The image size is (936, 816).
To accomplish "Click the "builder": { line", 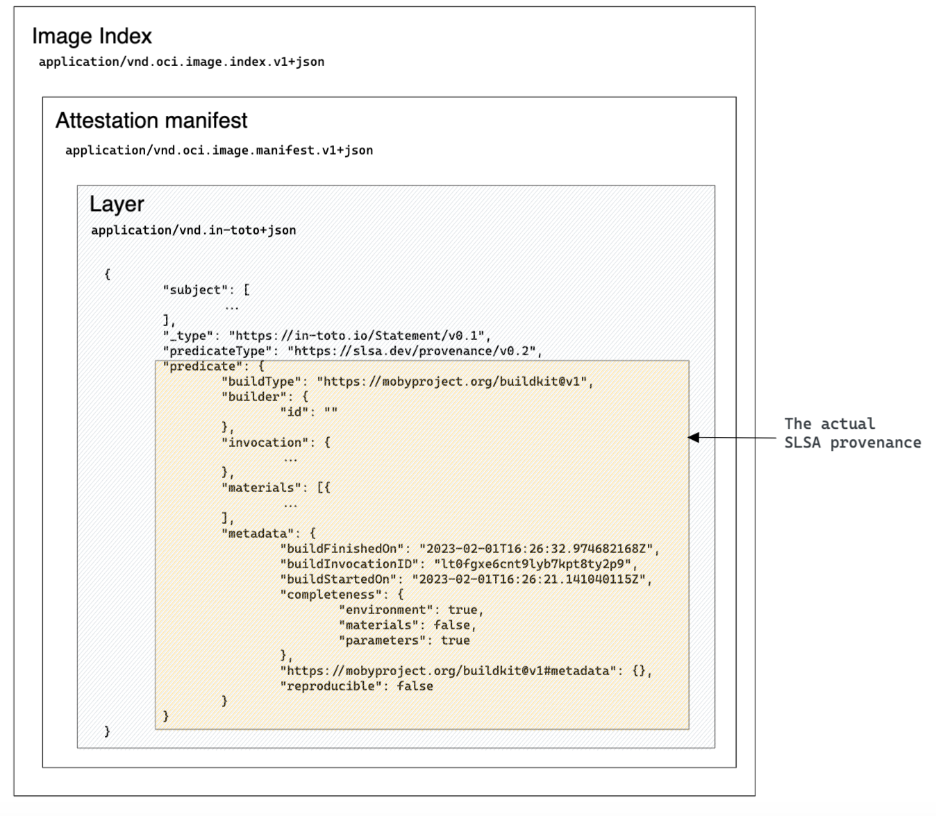I will tap(265, 397).
